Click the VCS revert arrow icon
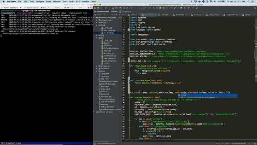This screenshot has width=257, height=145. (x=185, y=8)
